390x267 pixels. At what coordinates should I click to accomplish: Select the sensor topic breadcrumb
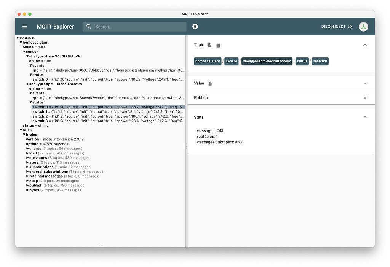coord(232,61)
